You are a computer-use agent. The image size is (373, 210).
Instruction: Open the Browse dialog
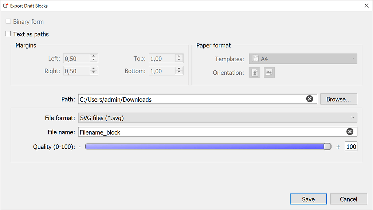click(338, 99)
